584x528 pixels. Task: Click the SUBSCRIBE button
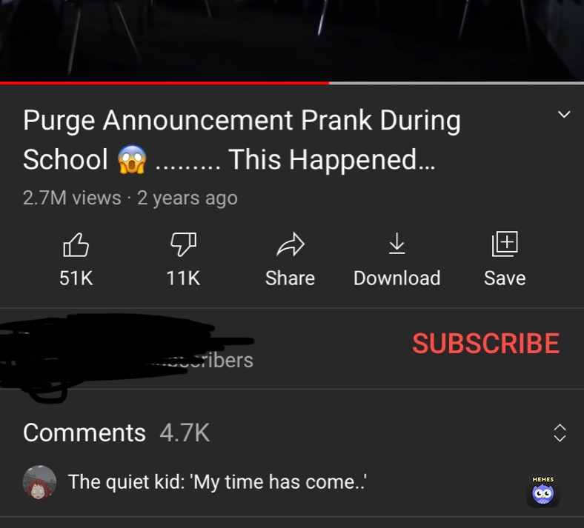click(x=485, y=343)
